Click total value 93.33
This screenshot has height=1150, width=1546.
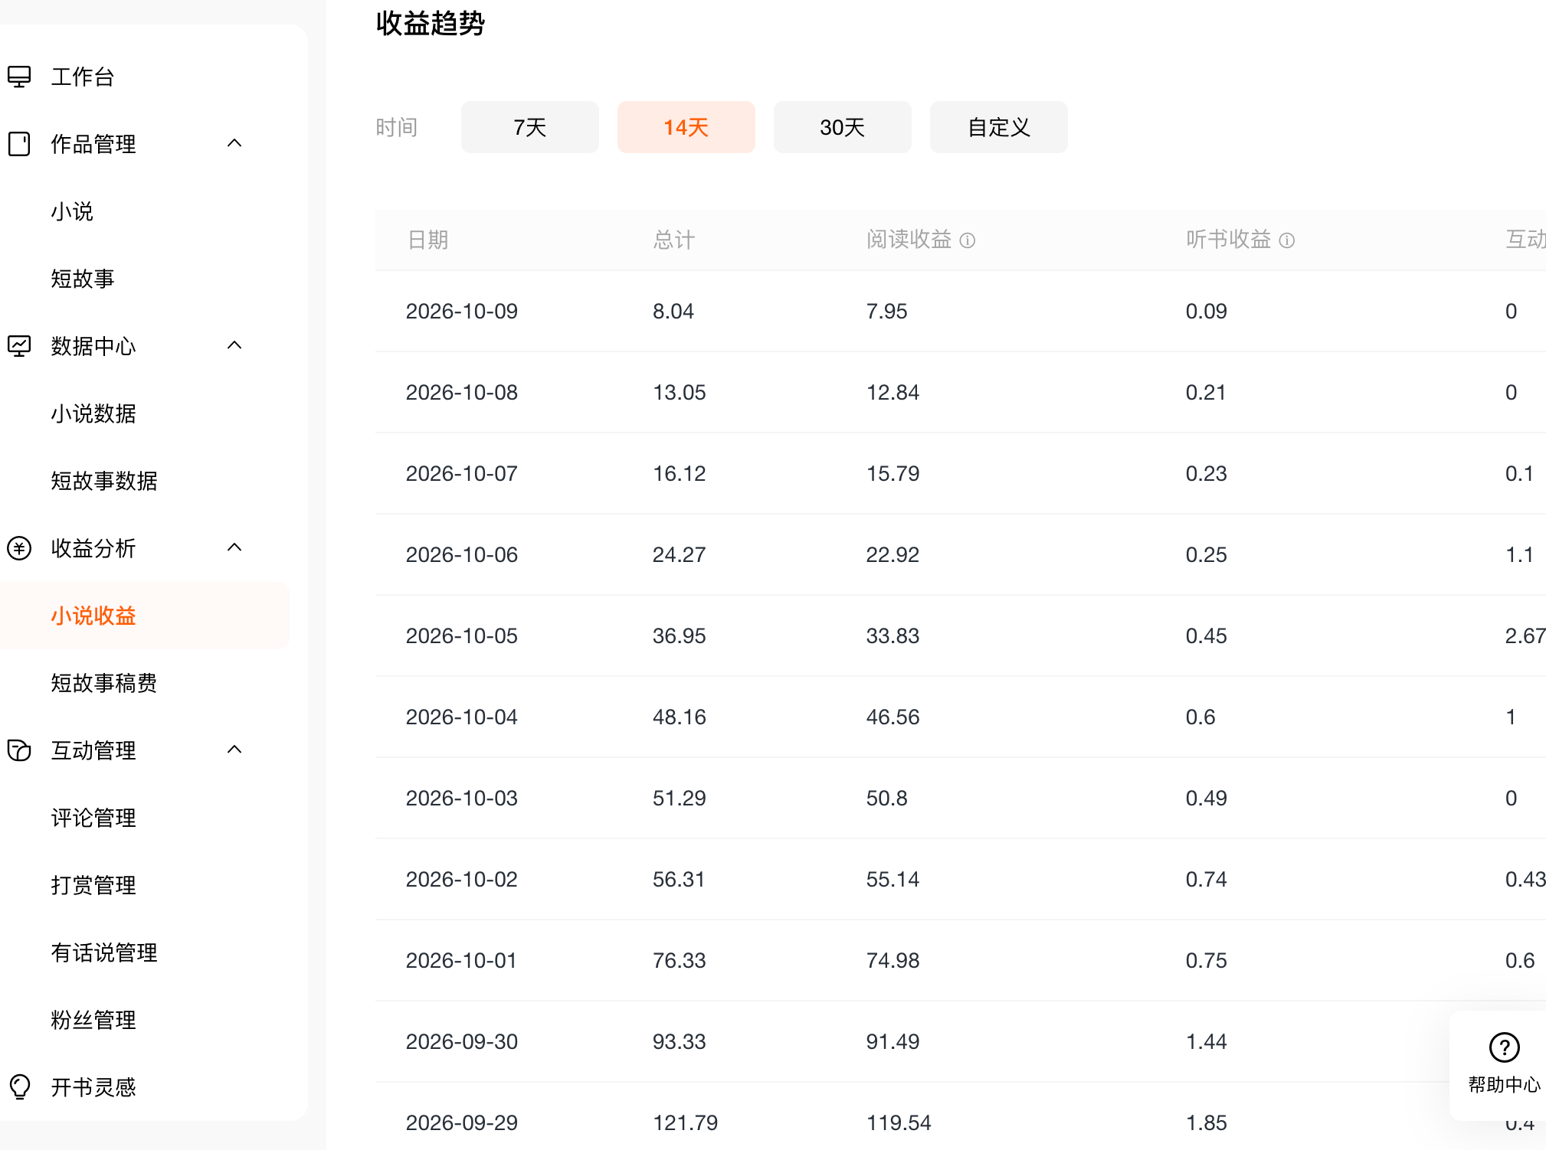(x=680, y=1042)
